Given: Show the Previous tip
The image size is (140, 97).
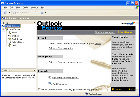Looking at the screenshot, I should pyautogui.click(x=117, y=89).
